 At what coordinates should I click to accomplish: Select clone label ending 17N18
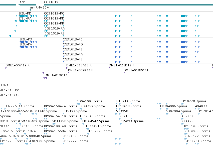[5, 85]
